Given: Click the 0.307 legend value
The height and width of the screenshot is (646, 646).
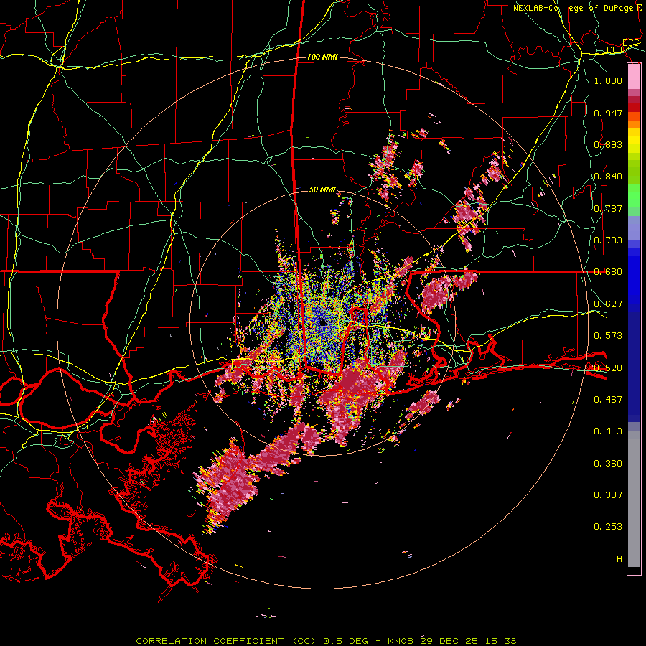Looking at the screenshot, I should [x=608, y=495].
